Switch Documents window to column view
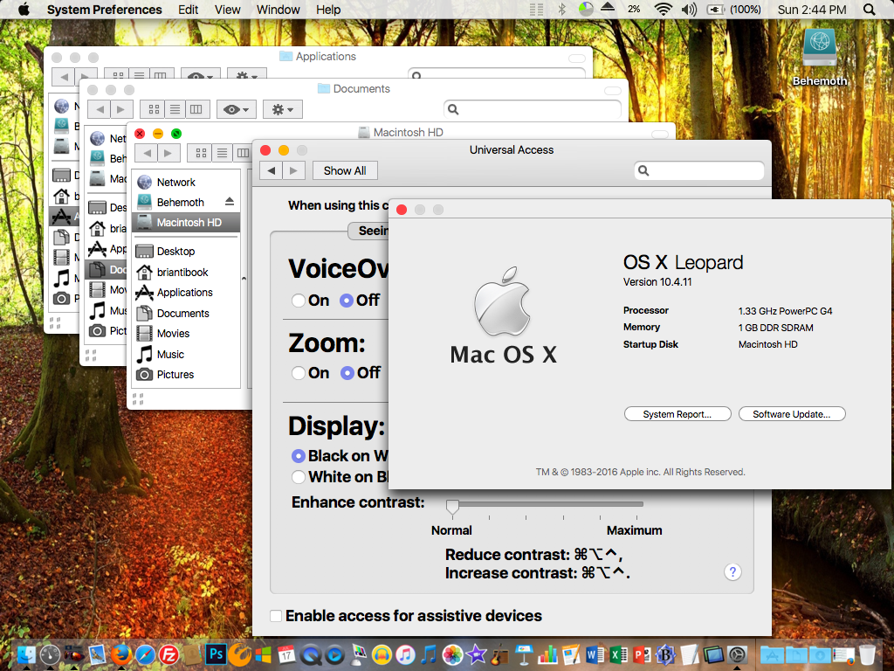 196,109
